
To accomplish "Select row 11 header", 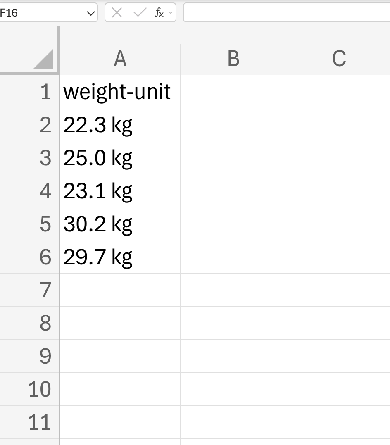I will pyautogui.click(x=29, y=422).
